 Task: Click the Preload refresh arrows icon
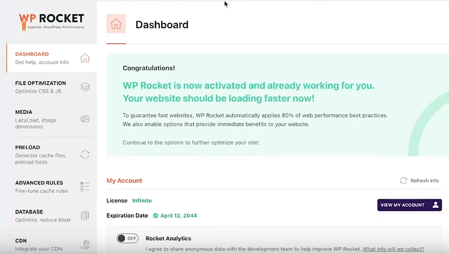pos(85,155)
